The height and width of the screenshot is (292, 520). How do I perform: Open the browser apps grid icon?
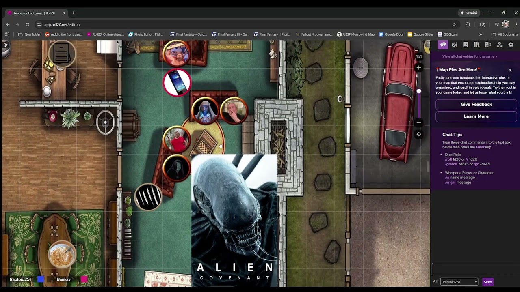tap(7, 34)
